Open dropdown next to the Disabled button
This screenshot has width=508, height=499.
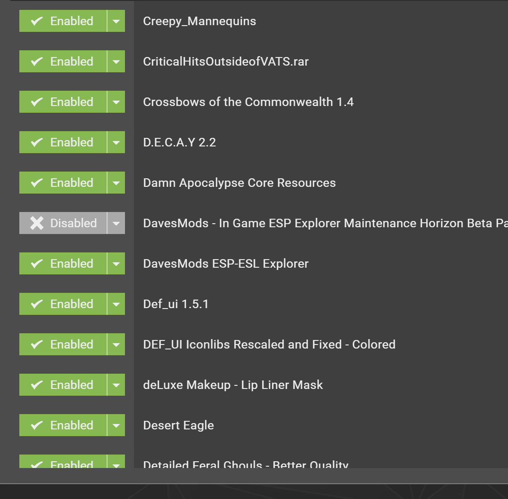pos(116,223)
